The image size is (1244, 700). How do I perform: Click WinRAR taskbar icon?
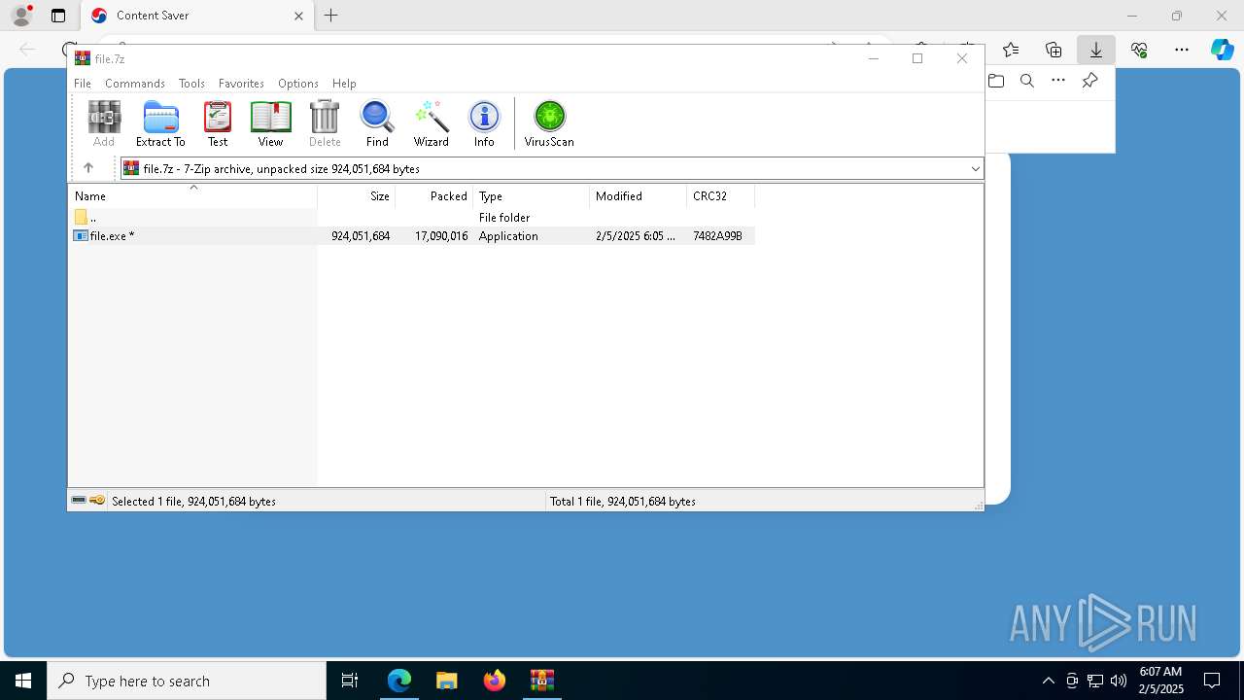point(542,681)
